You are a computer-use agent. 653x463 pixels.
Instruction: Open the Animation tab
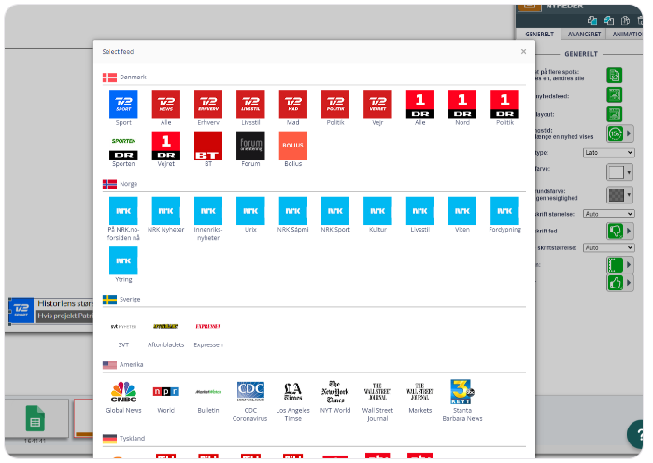pyautogui.click(x=626, y=35)
